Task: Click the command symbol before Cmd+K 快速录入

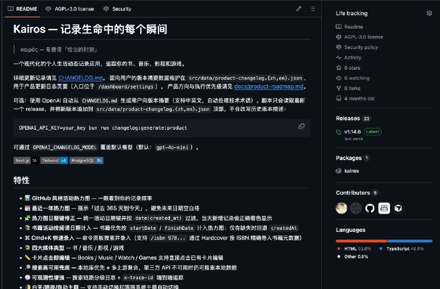Action: point(27,238)
